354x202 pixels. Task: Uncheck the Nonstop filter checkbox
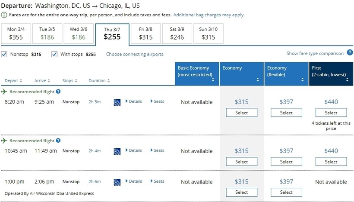click(4, 55)
